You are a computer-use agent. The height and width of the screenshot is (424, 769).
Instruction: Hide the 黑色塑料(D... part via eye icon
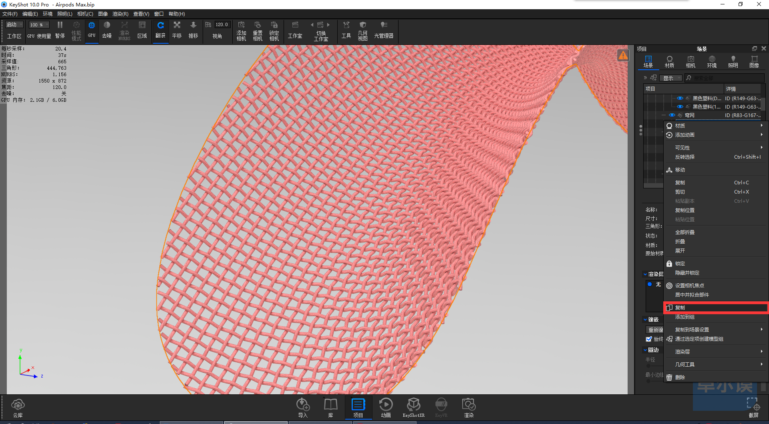pyautogui.click(x=680, y=98)
